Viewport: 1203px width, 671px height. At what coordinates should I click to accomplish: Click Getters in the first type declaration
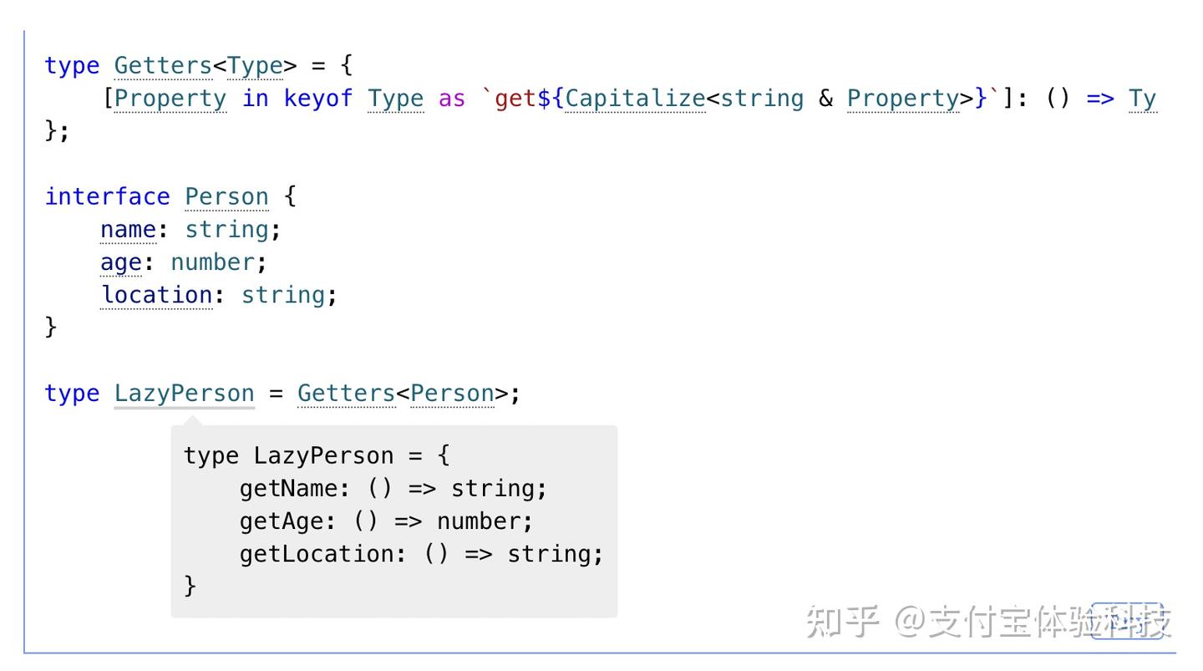163,66
